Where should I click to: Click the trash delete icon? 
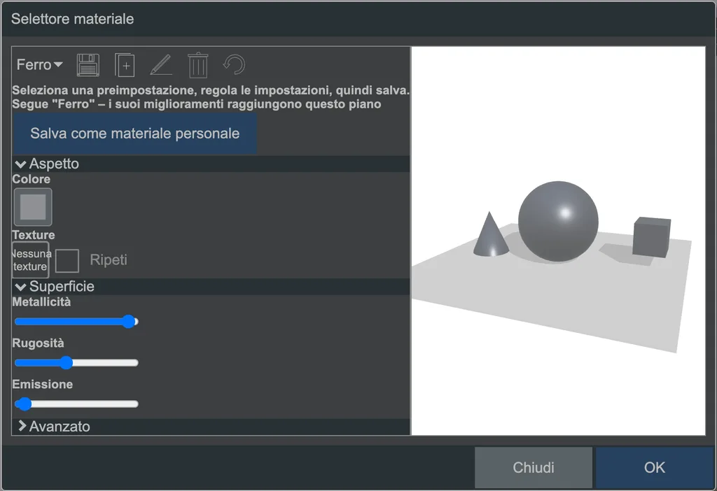click(x=198, y=65)
